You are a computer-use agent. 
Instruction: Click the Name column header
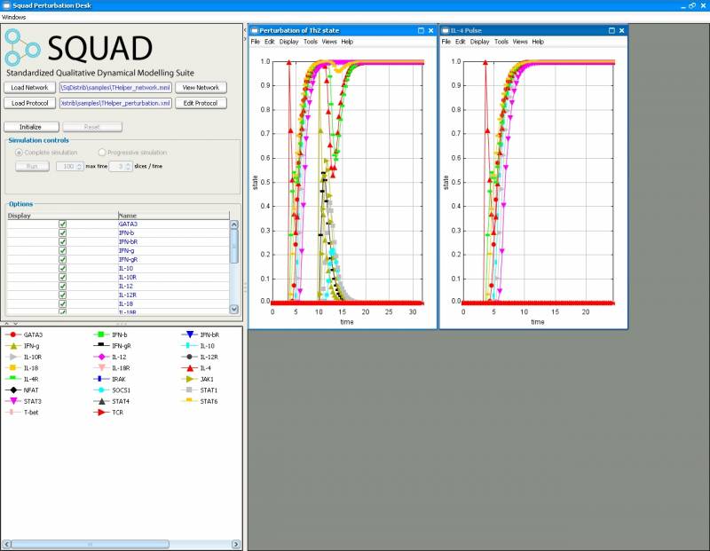point(173,216)
